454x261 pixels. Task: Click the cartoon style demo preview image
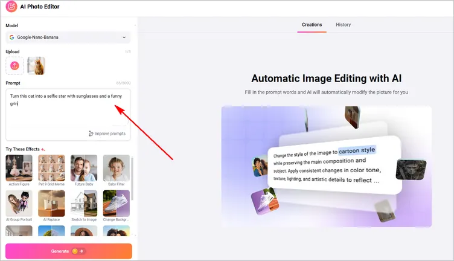[x=326, y=166]
